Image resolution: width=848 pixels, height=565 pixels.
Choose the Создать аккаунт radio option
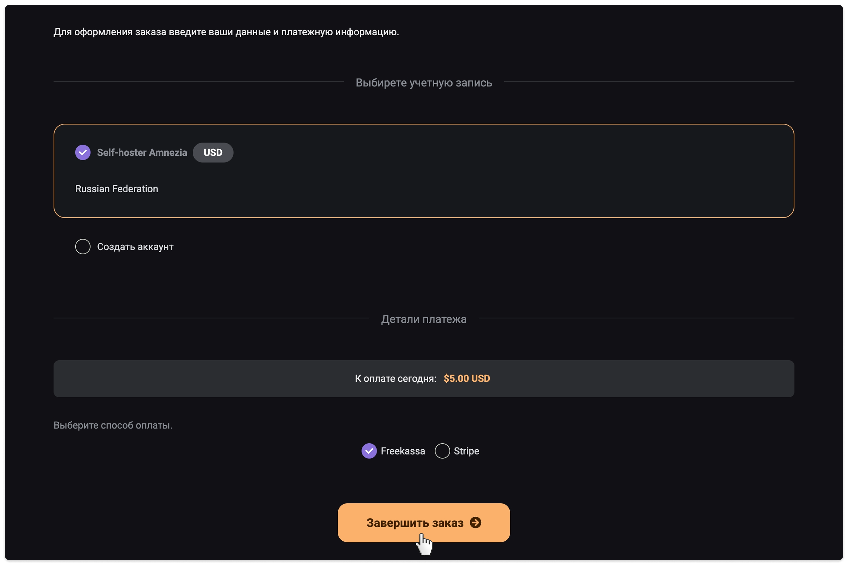pyautogui.click(x=83, y=247)
